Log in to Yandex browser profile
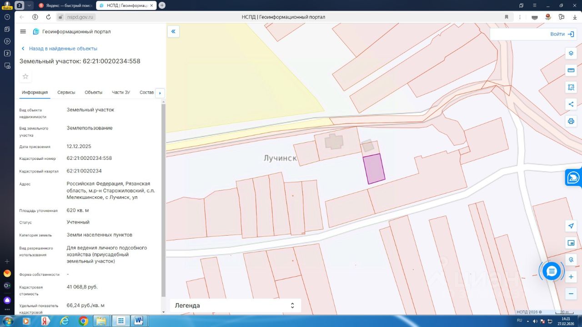This screenshot has width=582, height=327. [7, 5]
